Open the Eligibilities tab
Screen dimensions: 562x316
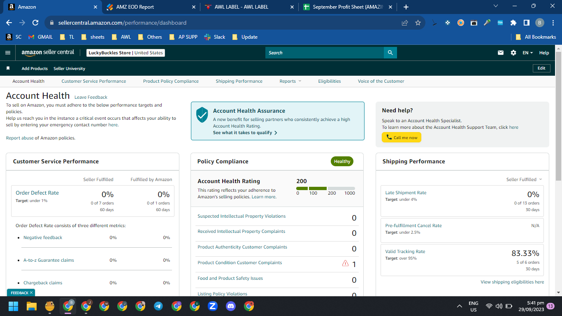tap(330, 81)
